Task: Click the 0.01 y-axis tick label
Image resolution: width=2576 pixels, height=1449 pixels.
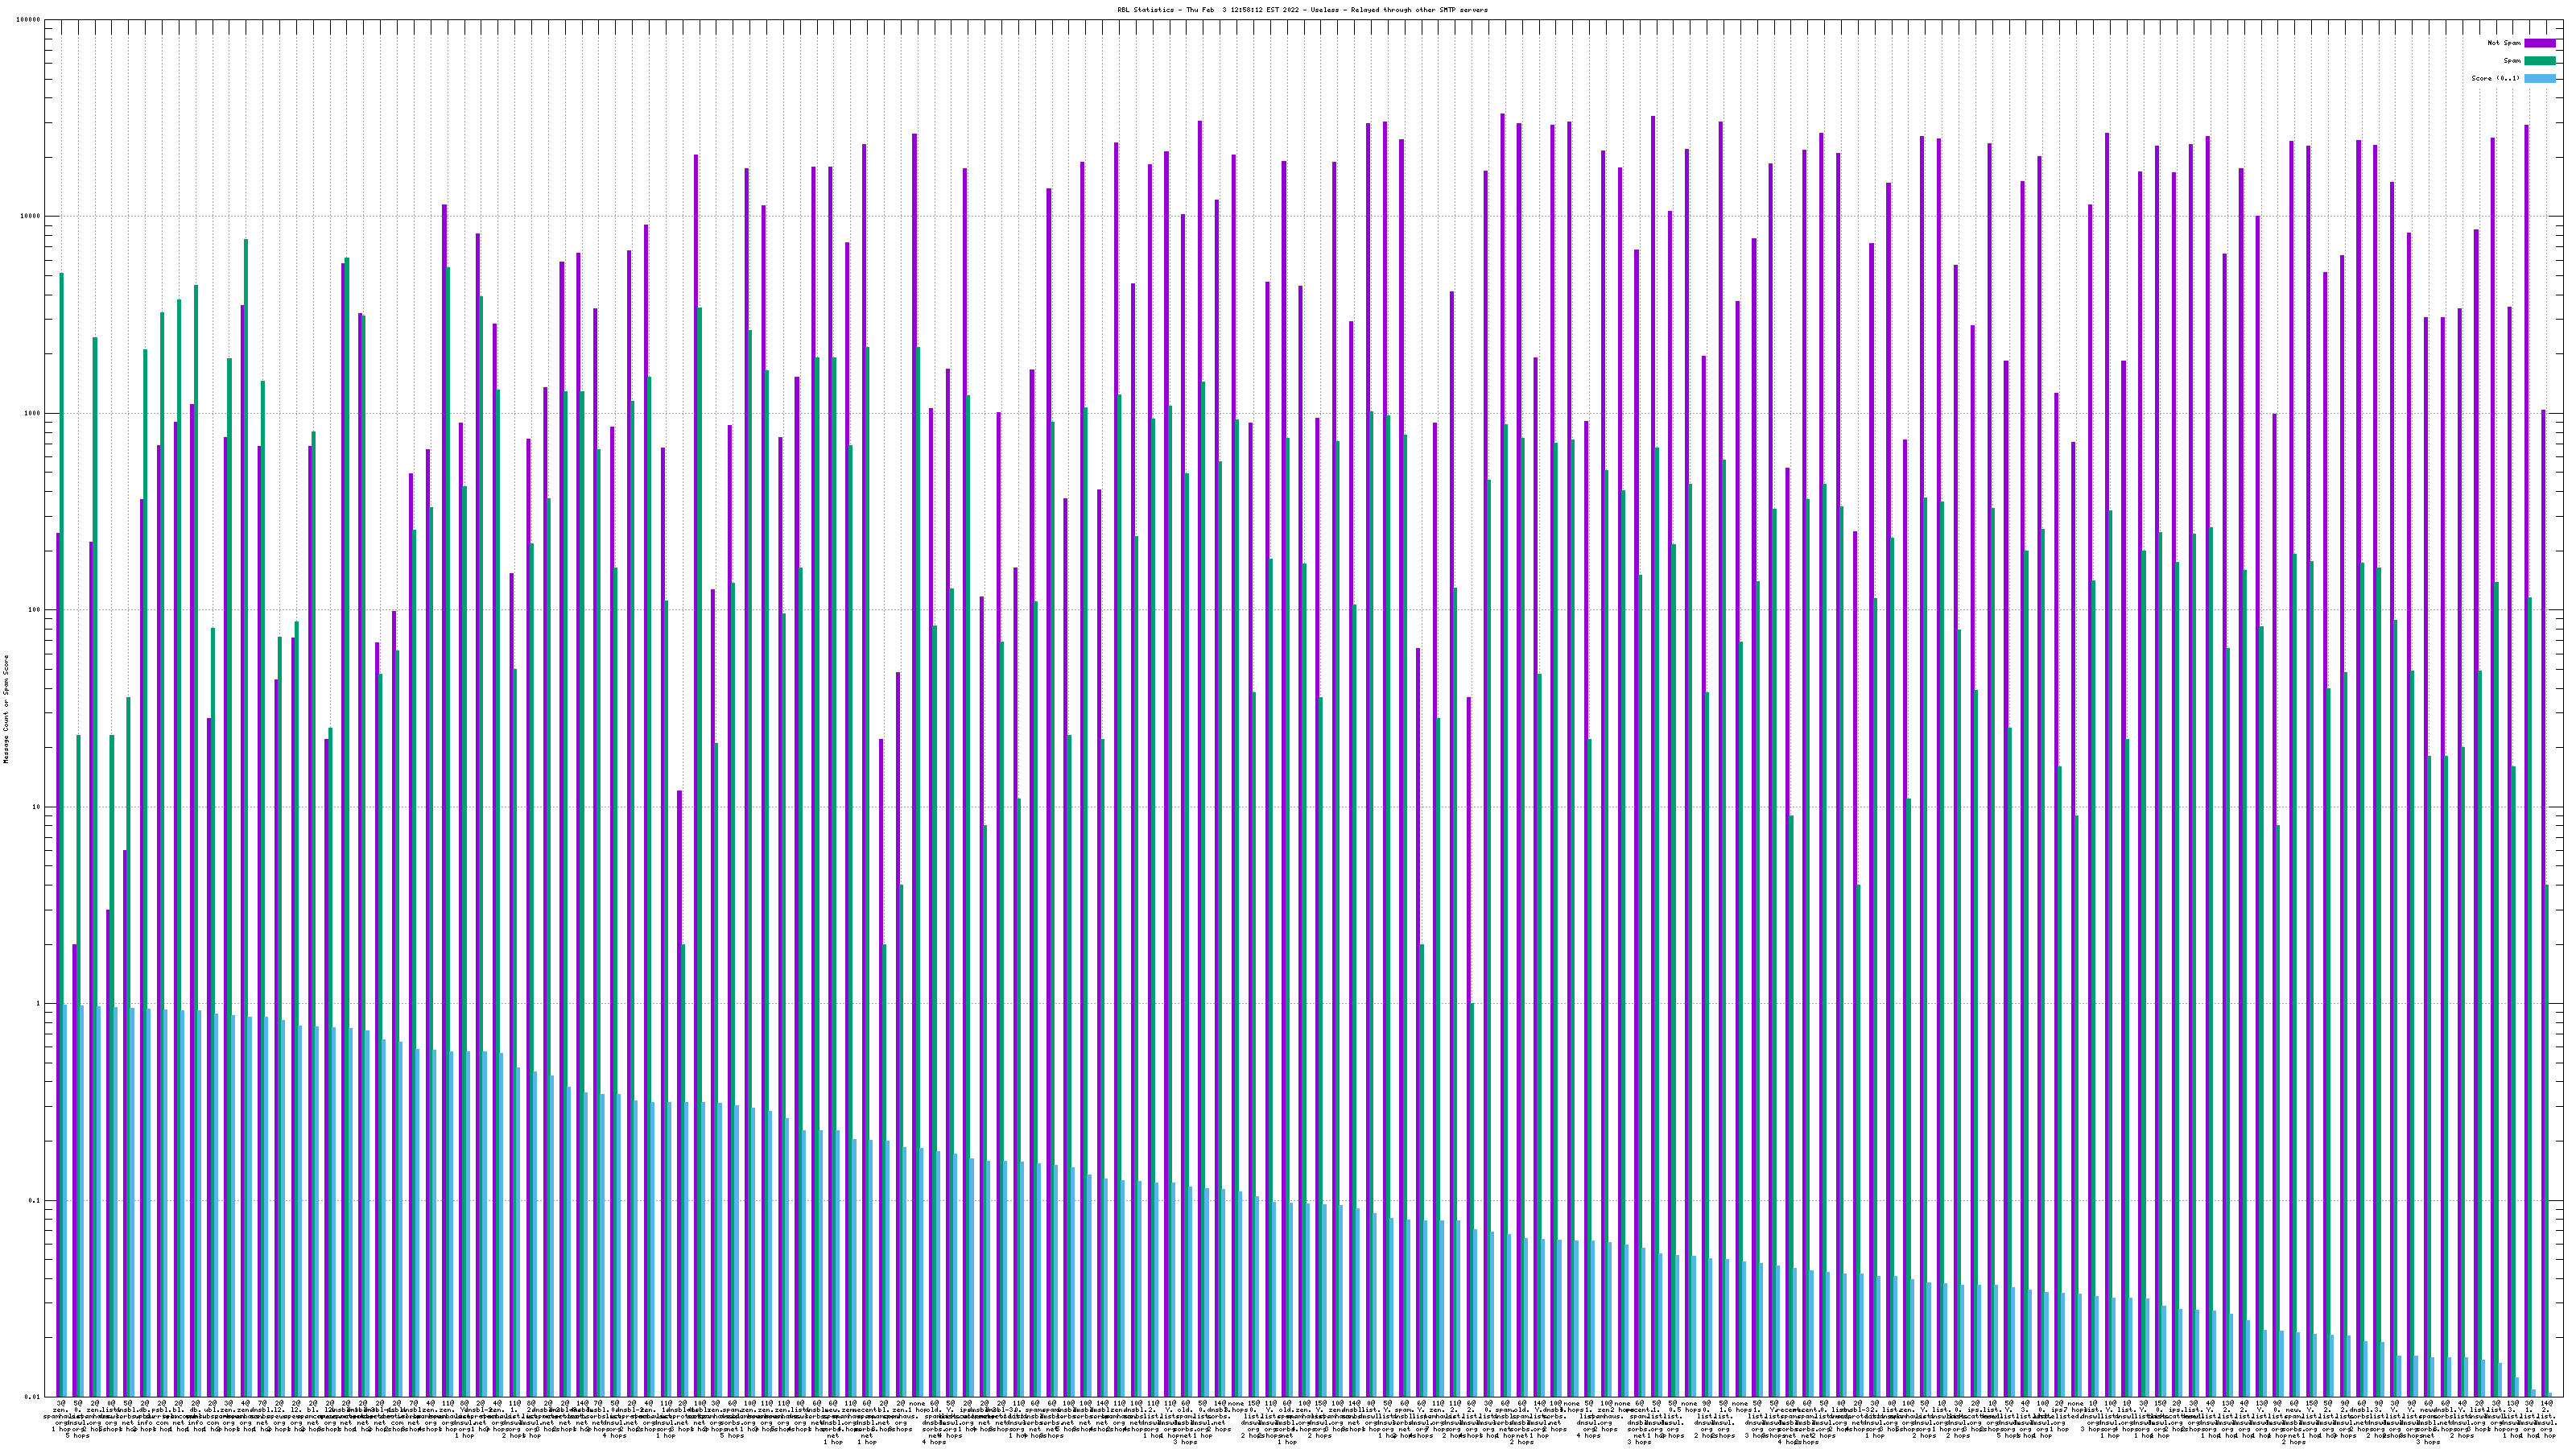Action: tap(33, 1397)
